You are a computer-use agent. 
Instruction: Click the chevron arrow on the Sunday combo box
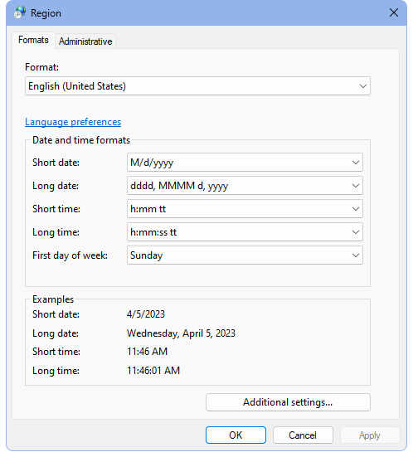coord(355,255)
